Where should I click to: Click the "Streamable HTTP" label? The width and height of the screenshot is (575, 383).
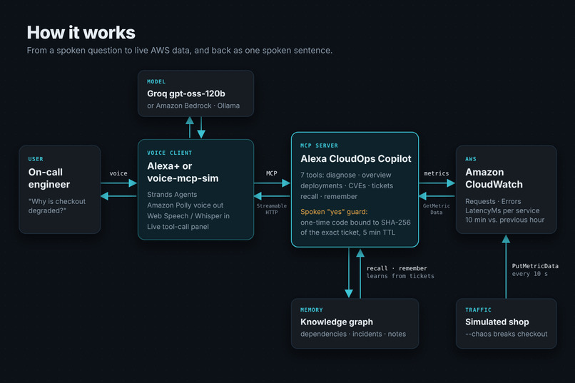272,209
